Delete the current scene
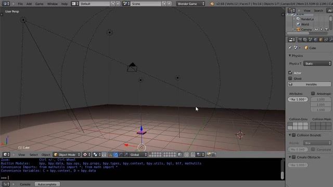Screen dimensions: 333x187 (169, 4)
